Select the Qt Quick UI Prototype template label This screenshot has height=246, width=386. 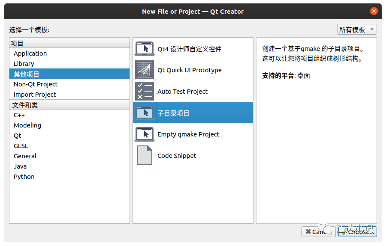(190, 70)
